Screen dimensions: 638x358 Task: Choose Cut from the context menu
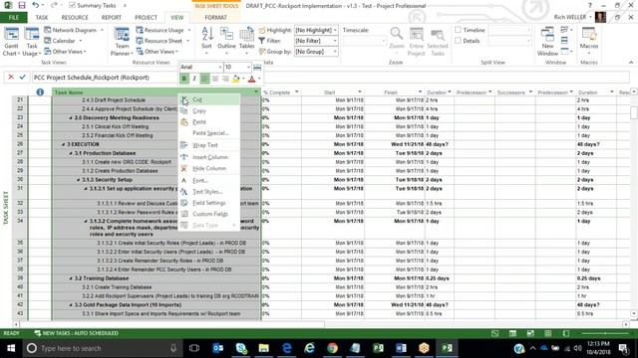208,99
